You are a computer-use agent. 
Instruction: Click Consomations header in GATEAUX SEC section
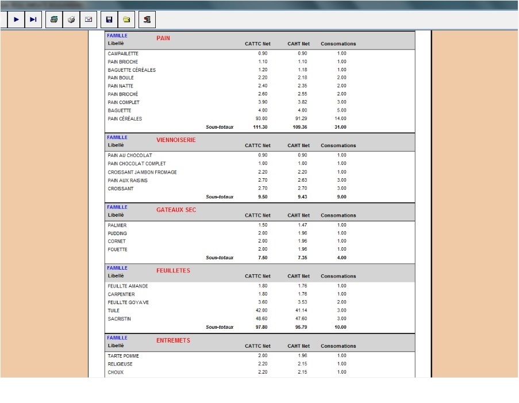coord(339,215)
